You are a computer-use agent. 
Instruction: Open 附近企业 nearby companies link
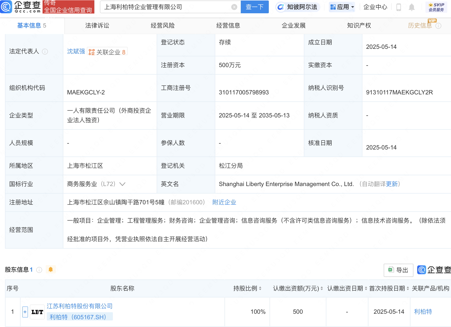click(x=224, y=202)
